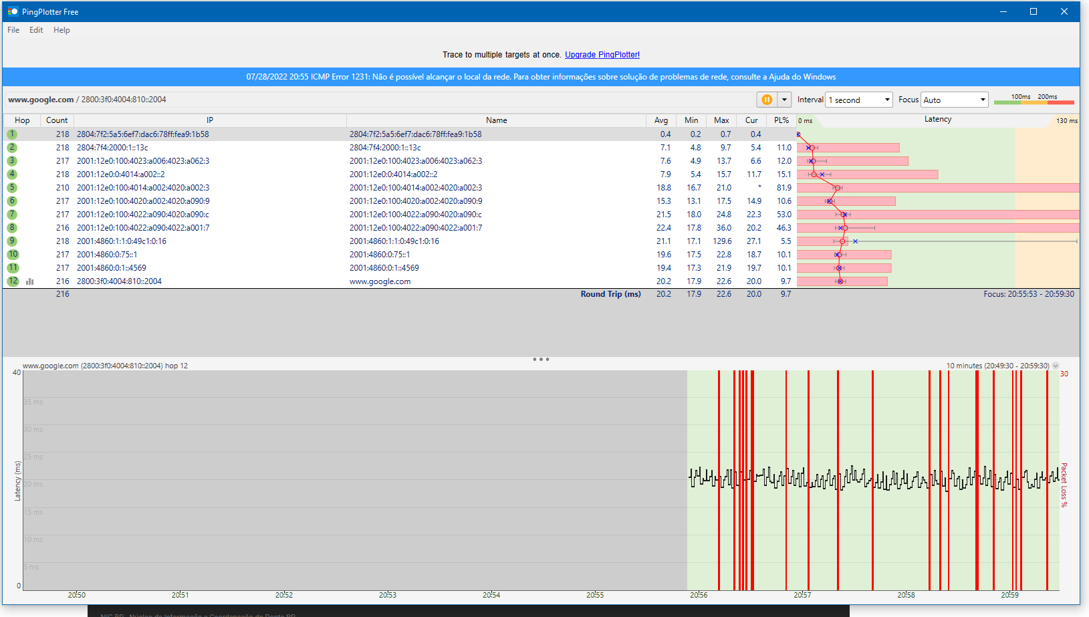This screenshot has height=617, width=1089.
Task: Select the green hop 6 circle icon
Action: coord(12,201)
